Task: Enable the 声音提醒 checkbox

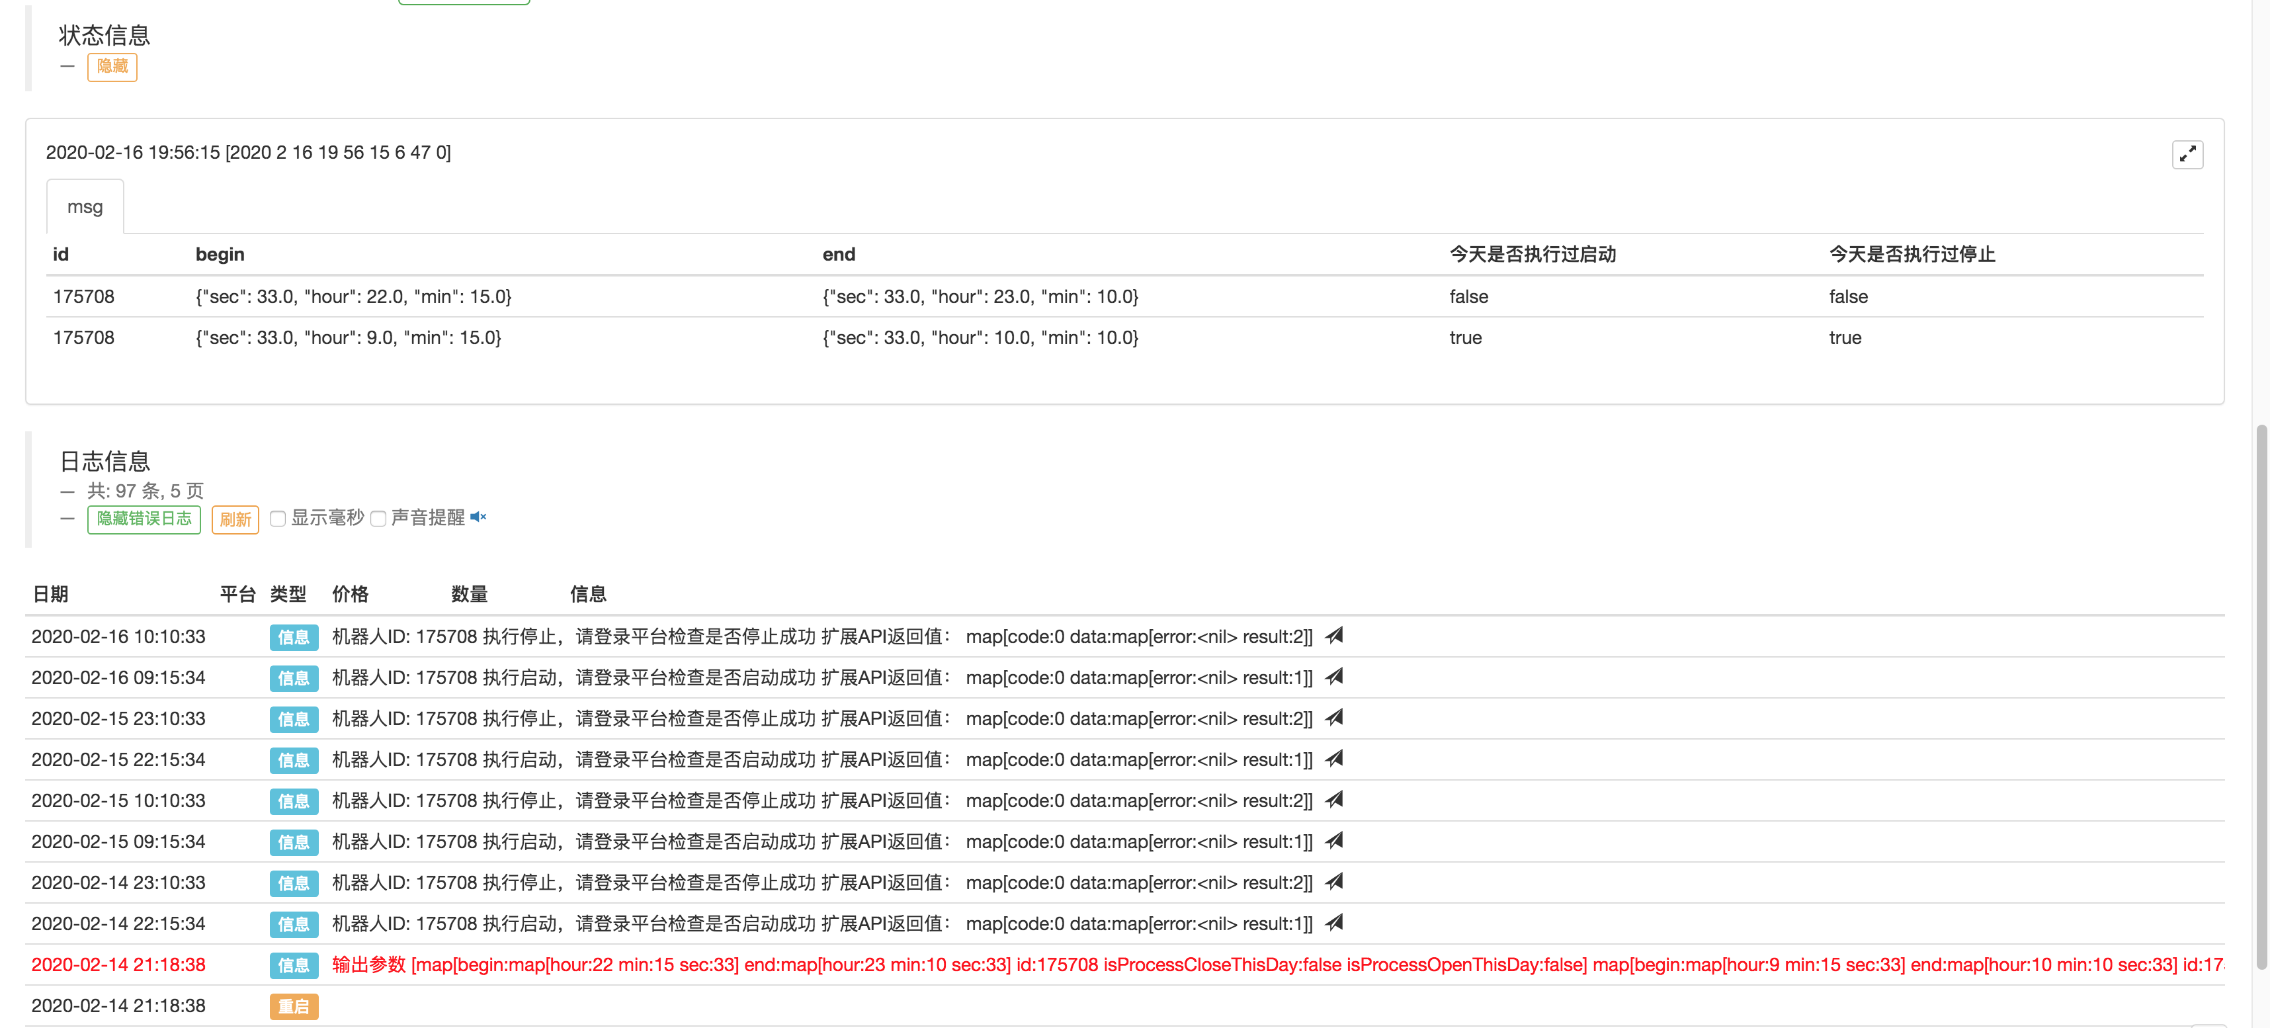Action: click(x=378, y=519)
